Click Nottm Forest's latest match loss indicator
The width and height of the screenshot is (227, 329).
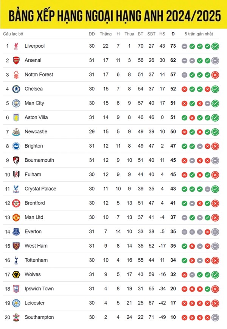coord(215,75)
